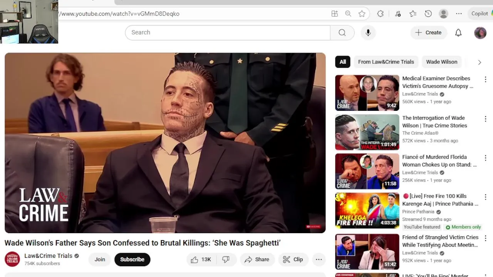Open options for Fiancé of Murdered Florida Woman video
Screen dimensions: 493x277
(x=485, y=158)
